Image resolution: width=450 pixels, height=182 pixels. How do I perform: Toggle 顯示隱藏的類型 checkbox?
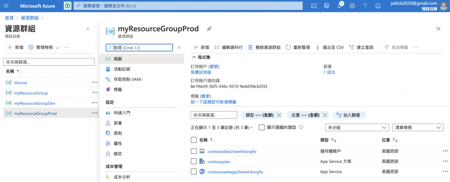click(x=261, y=127)
